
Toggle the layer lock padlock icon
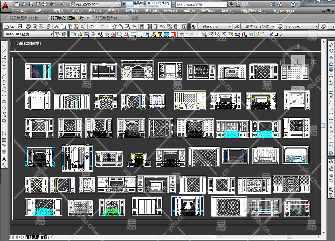click(x=272, y=35)
